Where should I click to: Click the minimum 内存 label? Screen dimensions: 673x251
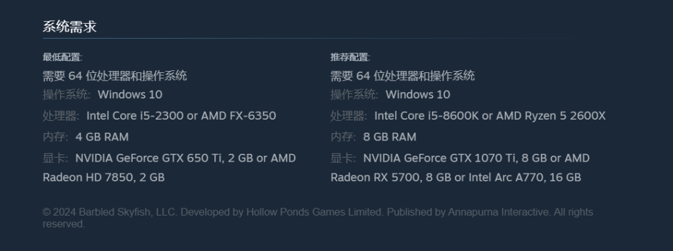pos(55,137)
